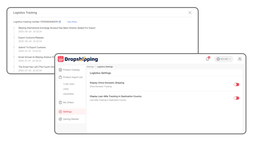Open View Photo link in Logistics Tracking

tap(72, 22)
